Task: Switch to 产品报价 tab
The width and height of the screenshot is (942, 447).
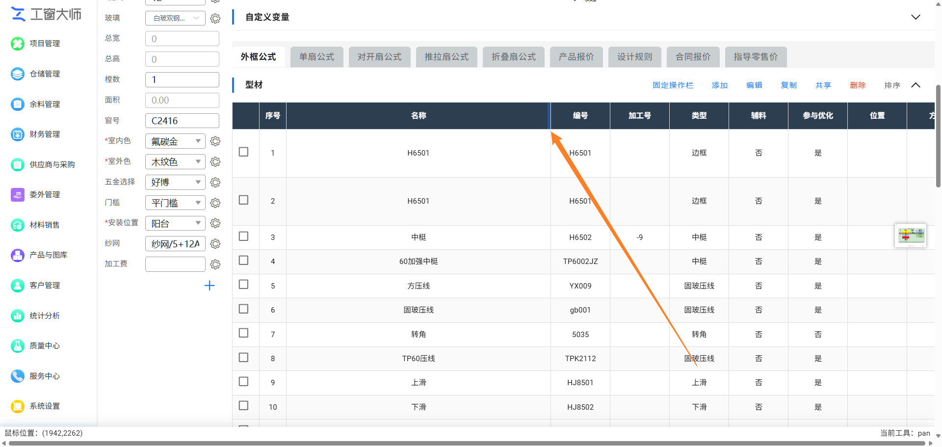Action: click(x=576, y=57)
